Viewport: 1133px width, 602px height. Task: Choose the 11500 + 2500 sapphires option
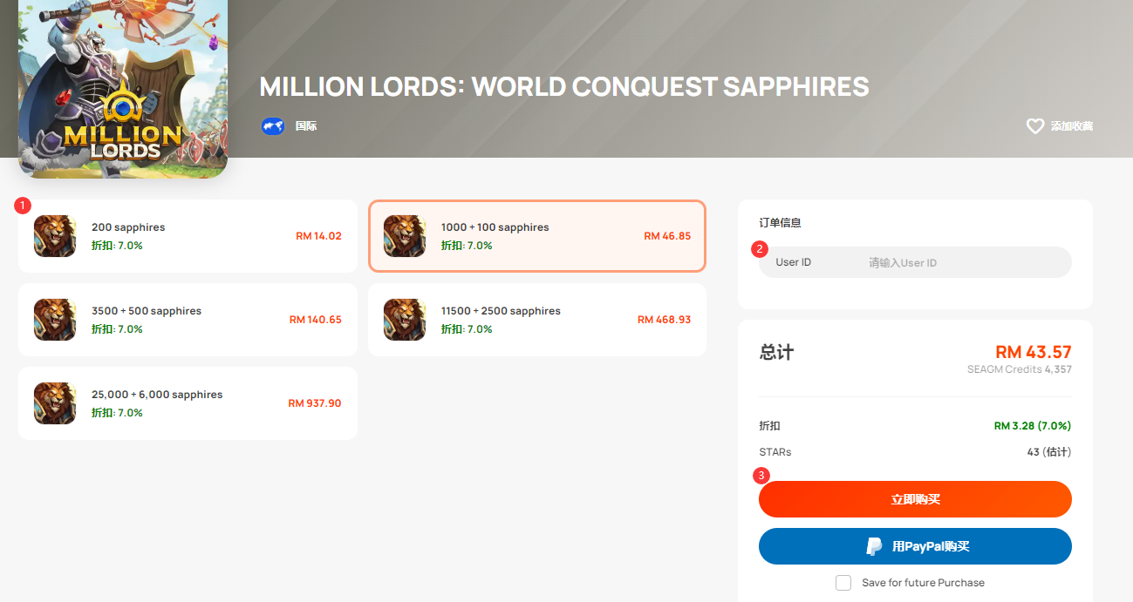pyautogui.click(x=537, y=320)
